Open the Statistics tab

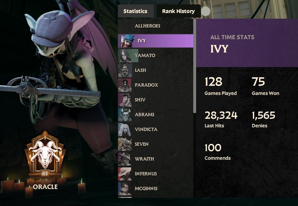tap(136, 11)
